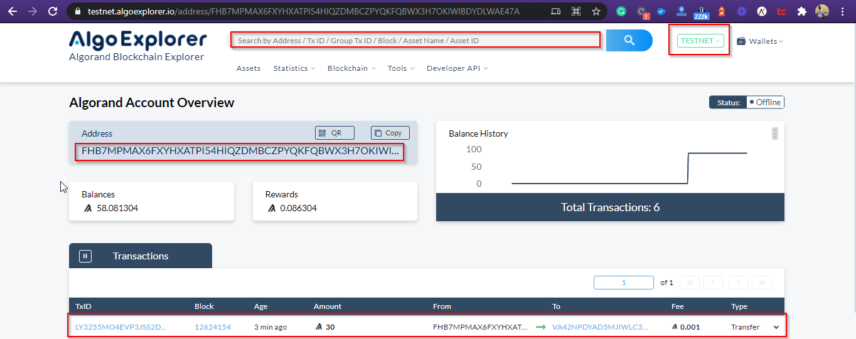Click the blue magnifier search button
Image resolution: width=856 pixels, height=339 pixels.
pos(629,40)
